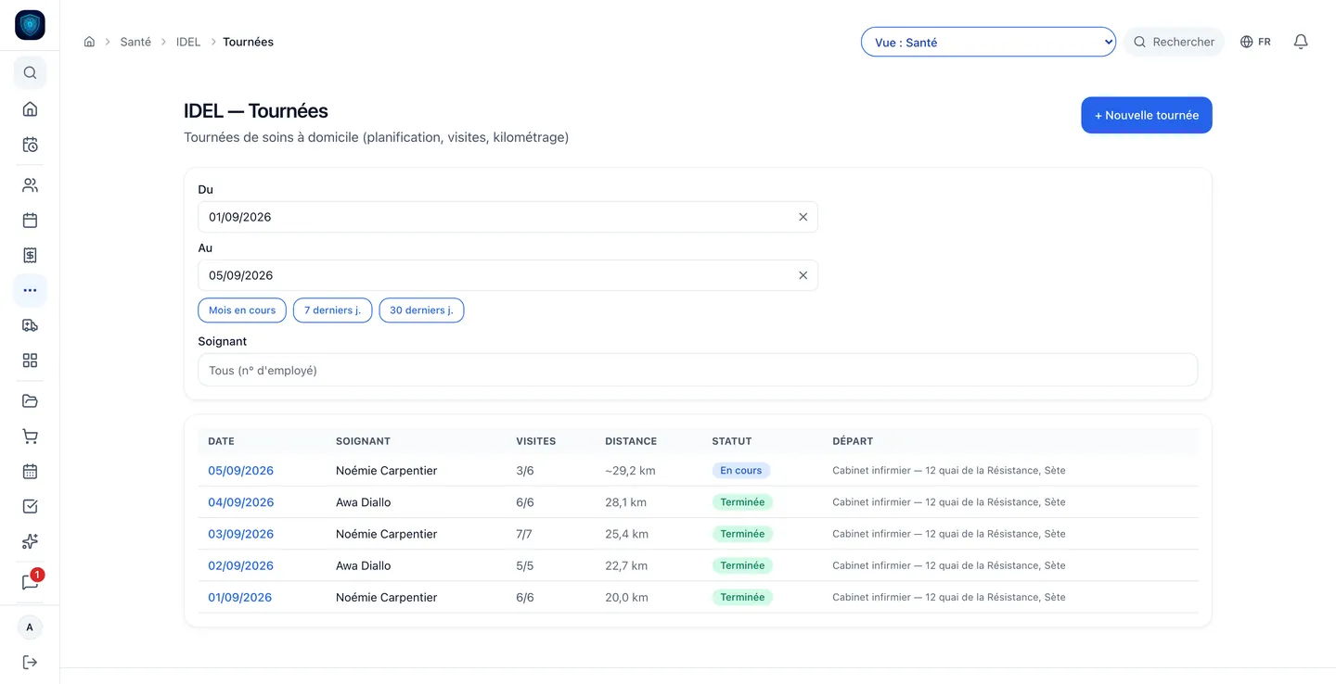Click Santé in the breadcrumb
1336x684 pixels.
(x=135, y=42)
